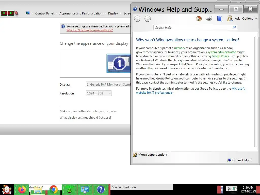Click the Print icon in Help toolbar
This screenshot has width=260, height=195.
[209, 19]
